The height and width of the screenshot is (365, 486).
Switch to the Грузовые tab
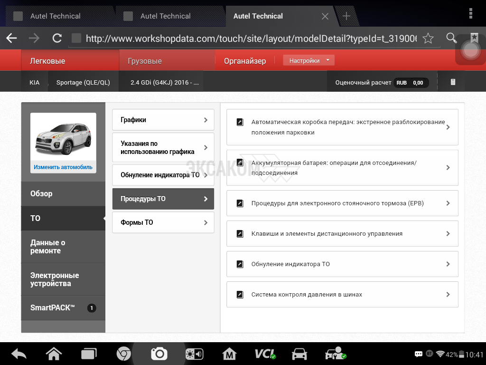(145, 61)
